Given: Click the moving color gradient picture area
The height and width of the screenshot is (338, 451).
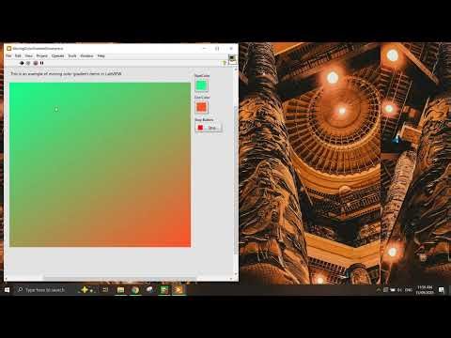Looking at the screenshot, I should coord(100,164).
